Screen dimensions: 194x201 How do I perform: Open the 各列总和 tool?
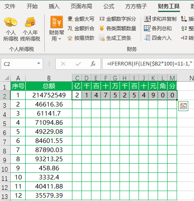(158, 28)
